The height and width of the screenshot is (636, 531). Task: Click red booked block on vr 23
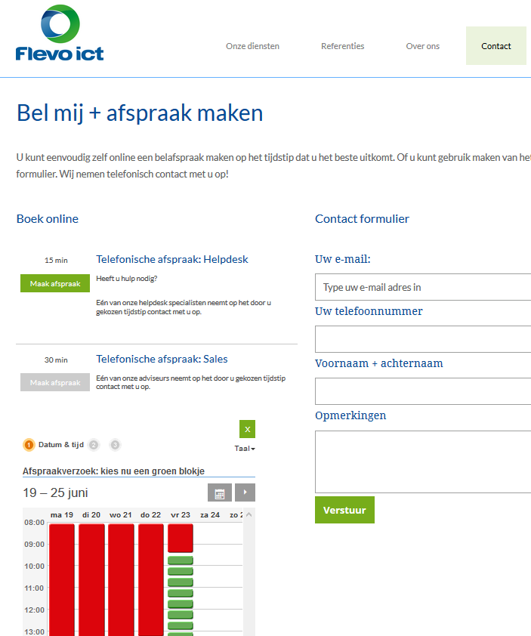point(181,538)
